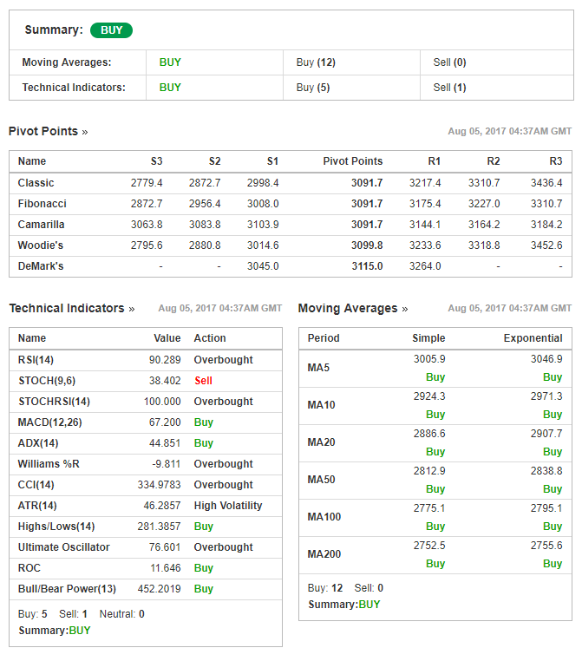This screenshot has height=661, width=582.
Task: Open the Technical Indicators section link
Action: (x=72, y=308)
